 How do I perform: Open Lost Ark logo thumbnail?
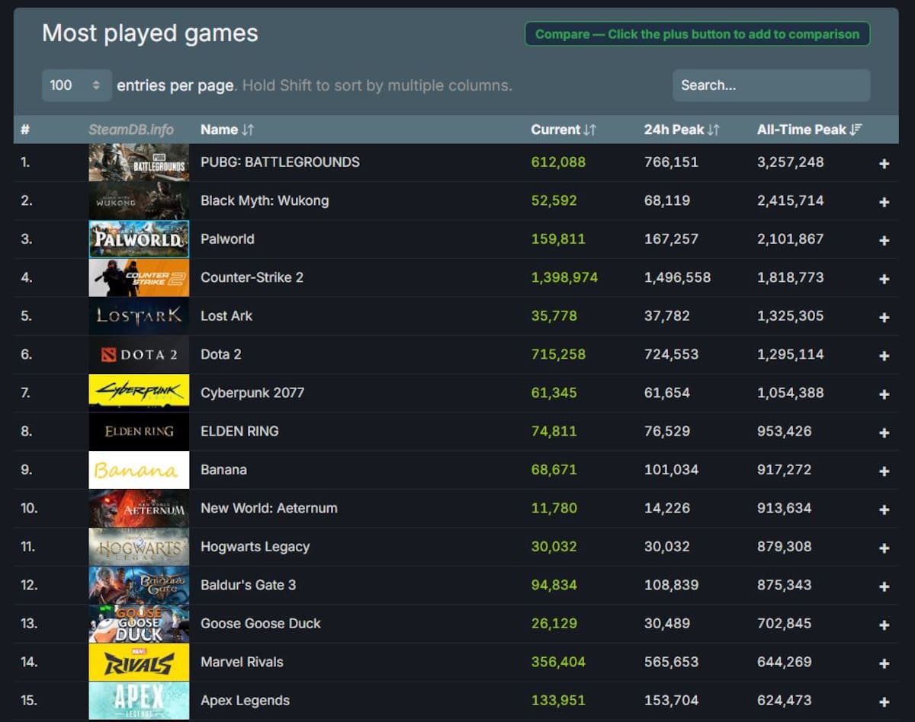139,316
